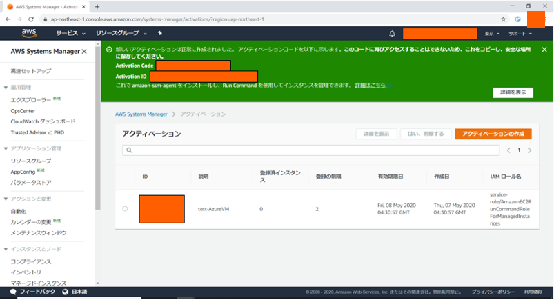
Task: Click the AWS logo home icon
Action: click(x=28, y=33)
